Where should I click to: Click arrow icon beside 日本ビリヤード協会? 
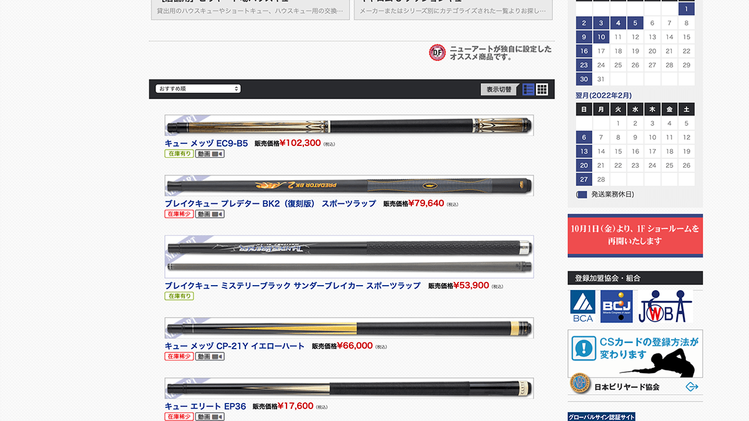(692, 387)
